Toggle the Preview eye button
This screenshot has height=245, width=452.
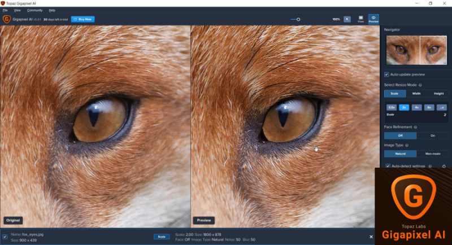coord(373,19)
